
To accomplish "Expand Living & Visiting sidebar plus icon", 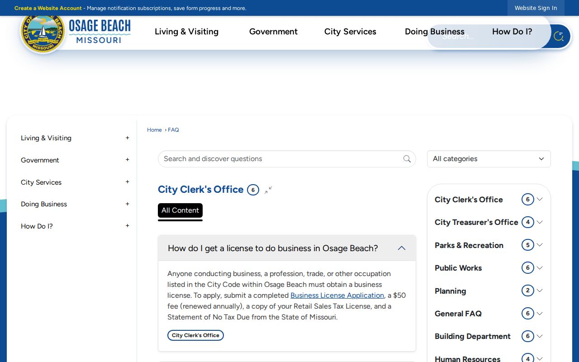I will coord(128,138).
